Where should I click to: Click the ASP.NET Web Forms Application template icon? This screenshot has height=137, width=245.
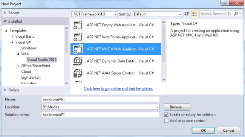coord(78,37)
